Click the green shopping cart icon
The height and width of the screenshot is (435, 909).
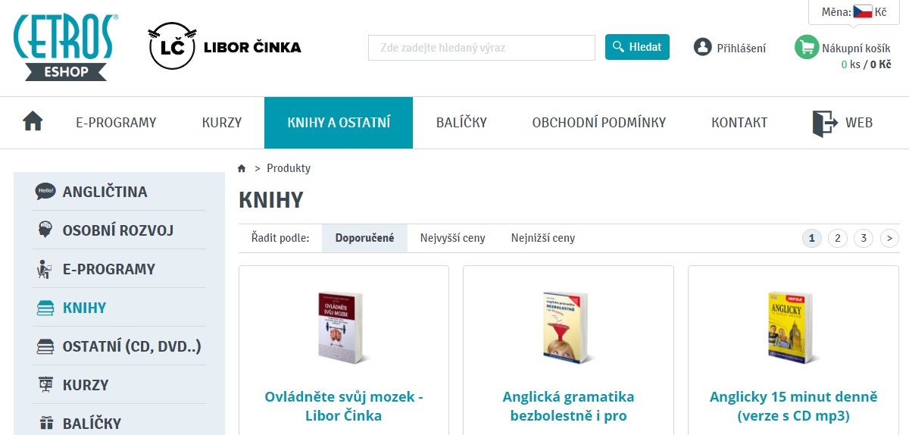[x=806, y=47]
